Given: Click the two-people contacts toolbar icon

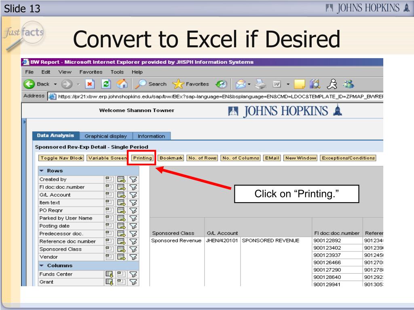Looking at the screenshot, I should coord(349,84).
